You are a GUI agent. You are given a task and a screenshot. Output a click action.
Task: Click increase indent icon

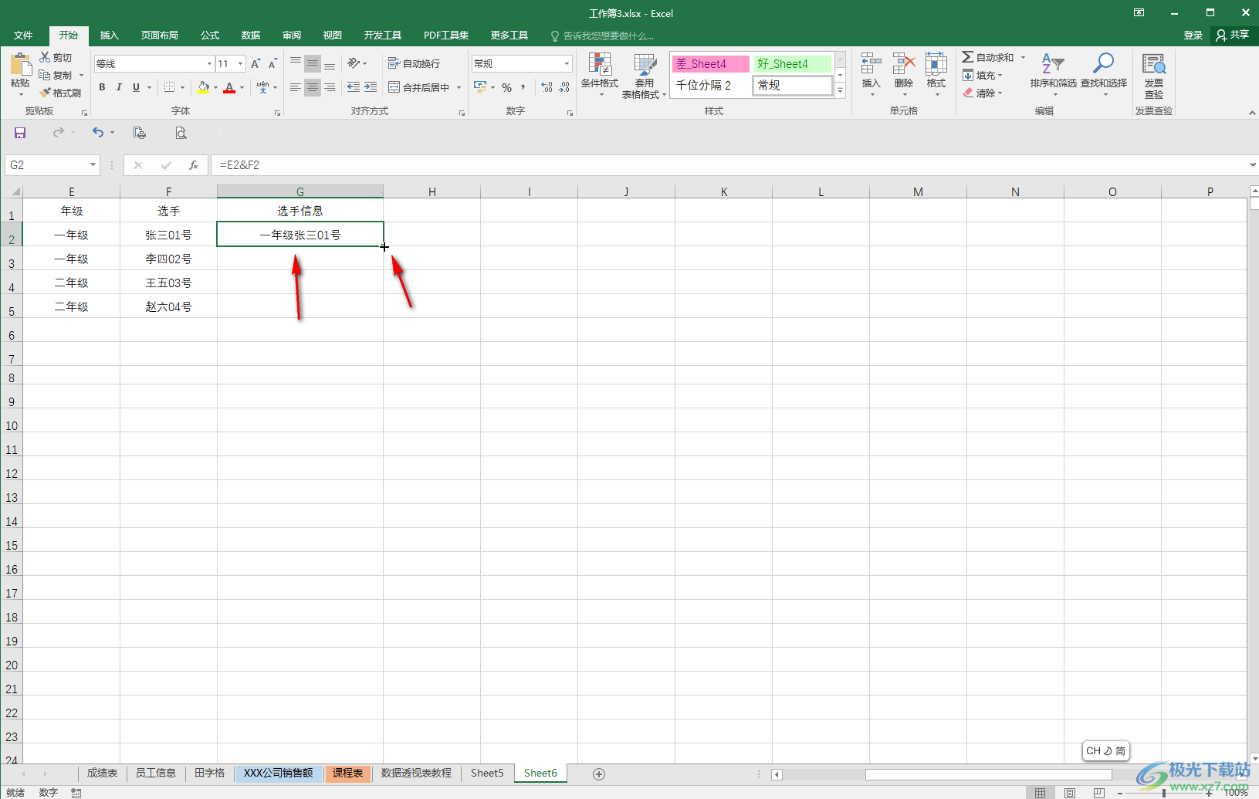[371, 87]
